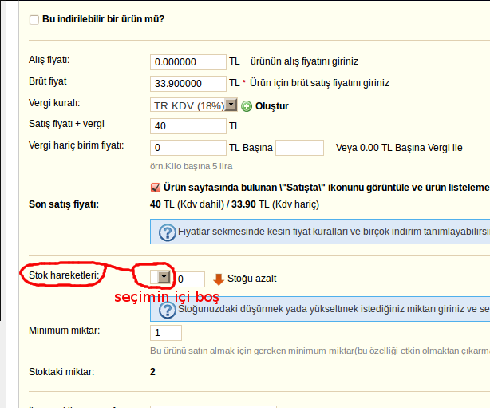This screenshot has width=490, height=408.
Task: Click the help icon in Stoğunuzdaki hint
Action: (x=167, y=310)
